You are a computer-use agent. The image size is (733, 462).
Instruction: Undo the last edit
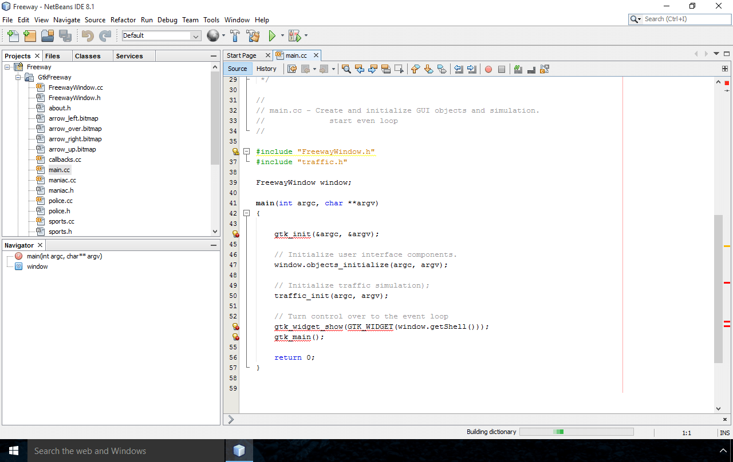coord(86,35)
